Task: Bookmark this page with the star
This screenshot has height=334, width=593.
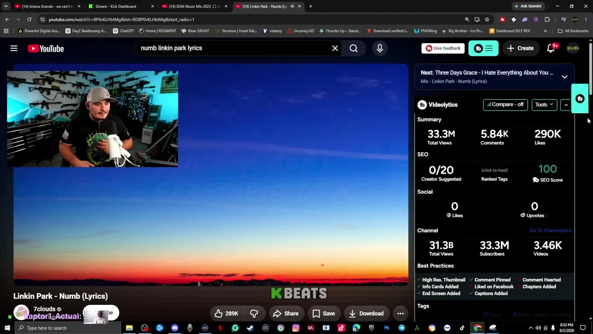Action: [x=487, y=19]
